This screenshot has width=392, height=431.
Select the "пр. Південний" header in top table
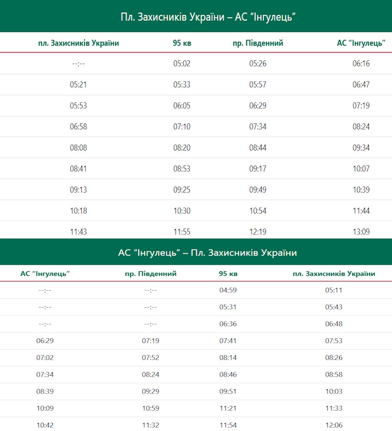(x=258, y=43)
